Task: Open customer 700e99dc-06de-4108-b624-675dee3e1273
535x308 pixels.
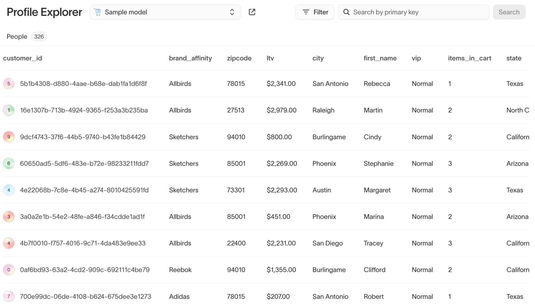Action: (x=86, y=296)
